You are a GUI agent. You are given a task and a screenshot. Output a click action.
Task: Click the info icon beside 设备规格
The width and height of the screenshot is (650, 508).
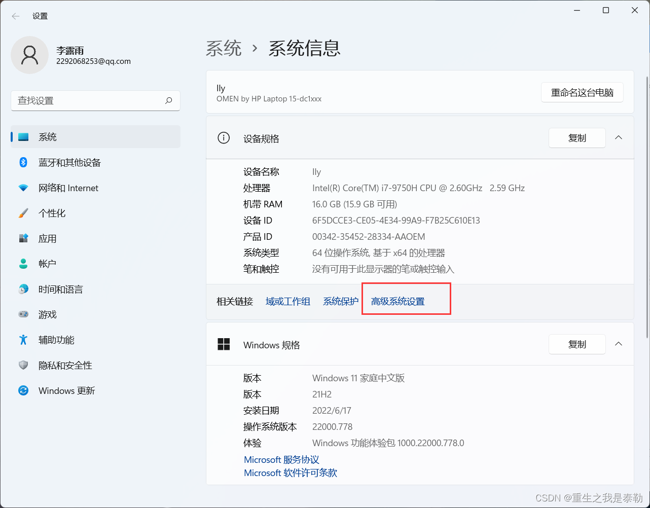click(x=223, y=138)
